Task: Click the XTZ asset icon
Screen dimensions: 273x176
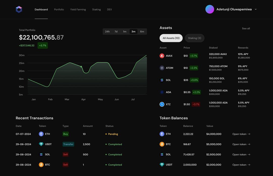Action: (162, 104)
